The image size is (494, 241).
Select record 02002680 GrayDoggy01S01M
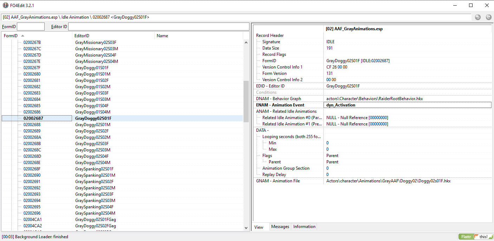122,74
